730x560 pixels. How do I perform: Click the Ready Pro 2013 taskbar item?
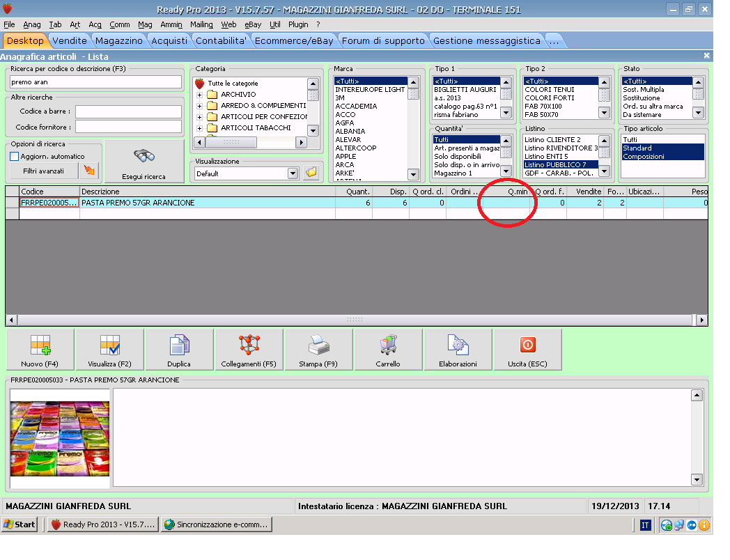click(103, 524)
